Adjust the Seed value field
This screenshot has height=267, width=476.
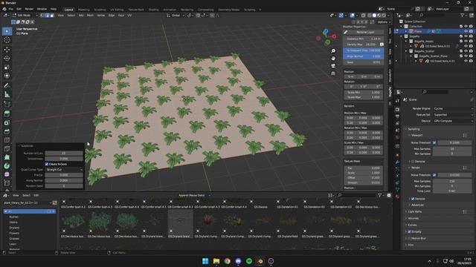364,62
